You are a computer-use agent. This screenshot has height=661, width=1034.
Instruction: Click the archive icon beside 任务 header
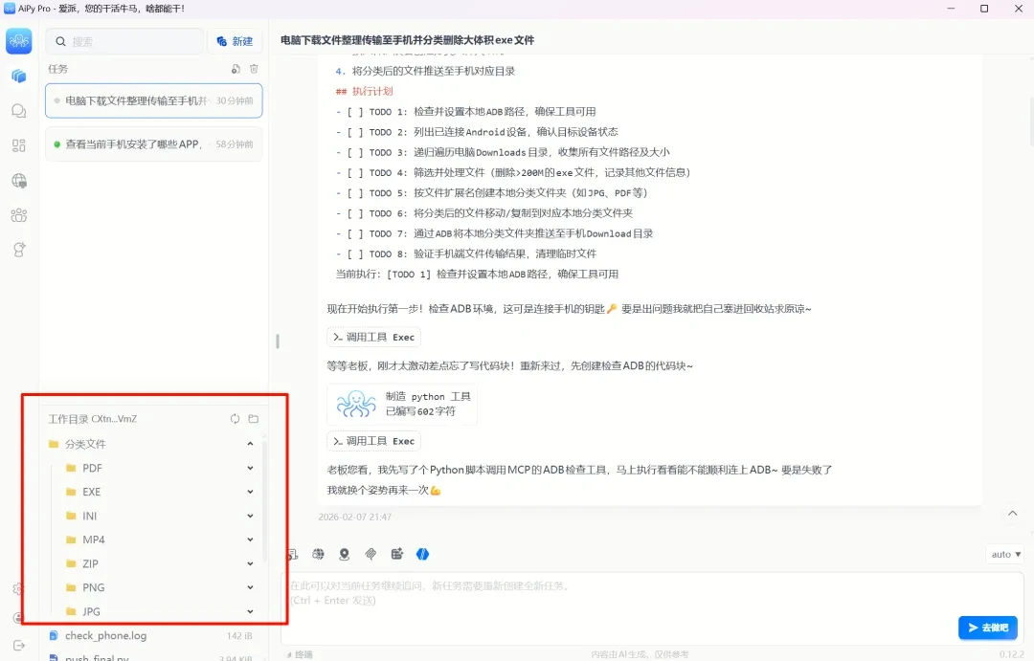236,69
